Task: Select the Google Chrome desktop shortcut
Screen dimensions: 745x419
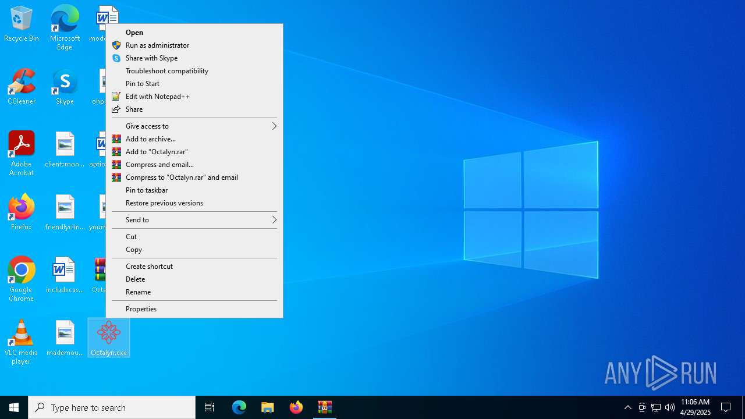Action: point(22,279)
